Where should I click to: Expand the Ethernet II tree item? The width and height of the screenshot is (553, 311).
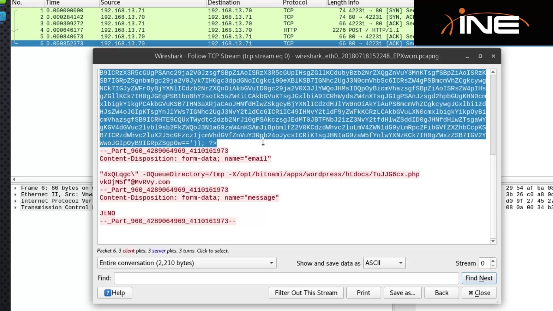point(15,195)
